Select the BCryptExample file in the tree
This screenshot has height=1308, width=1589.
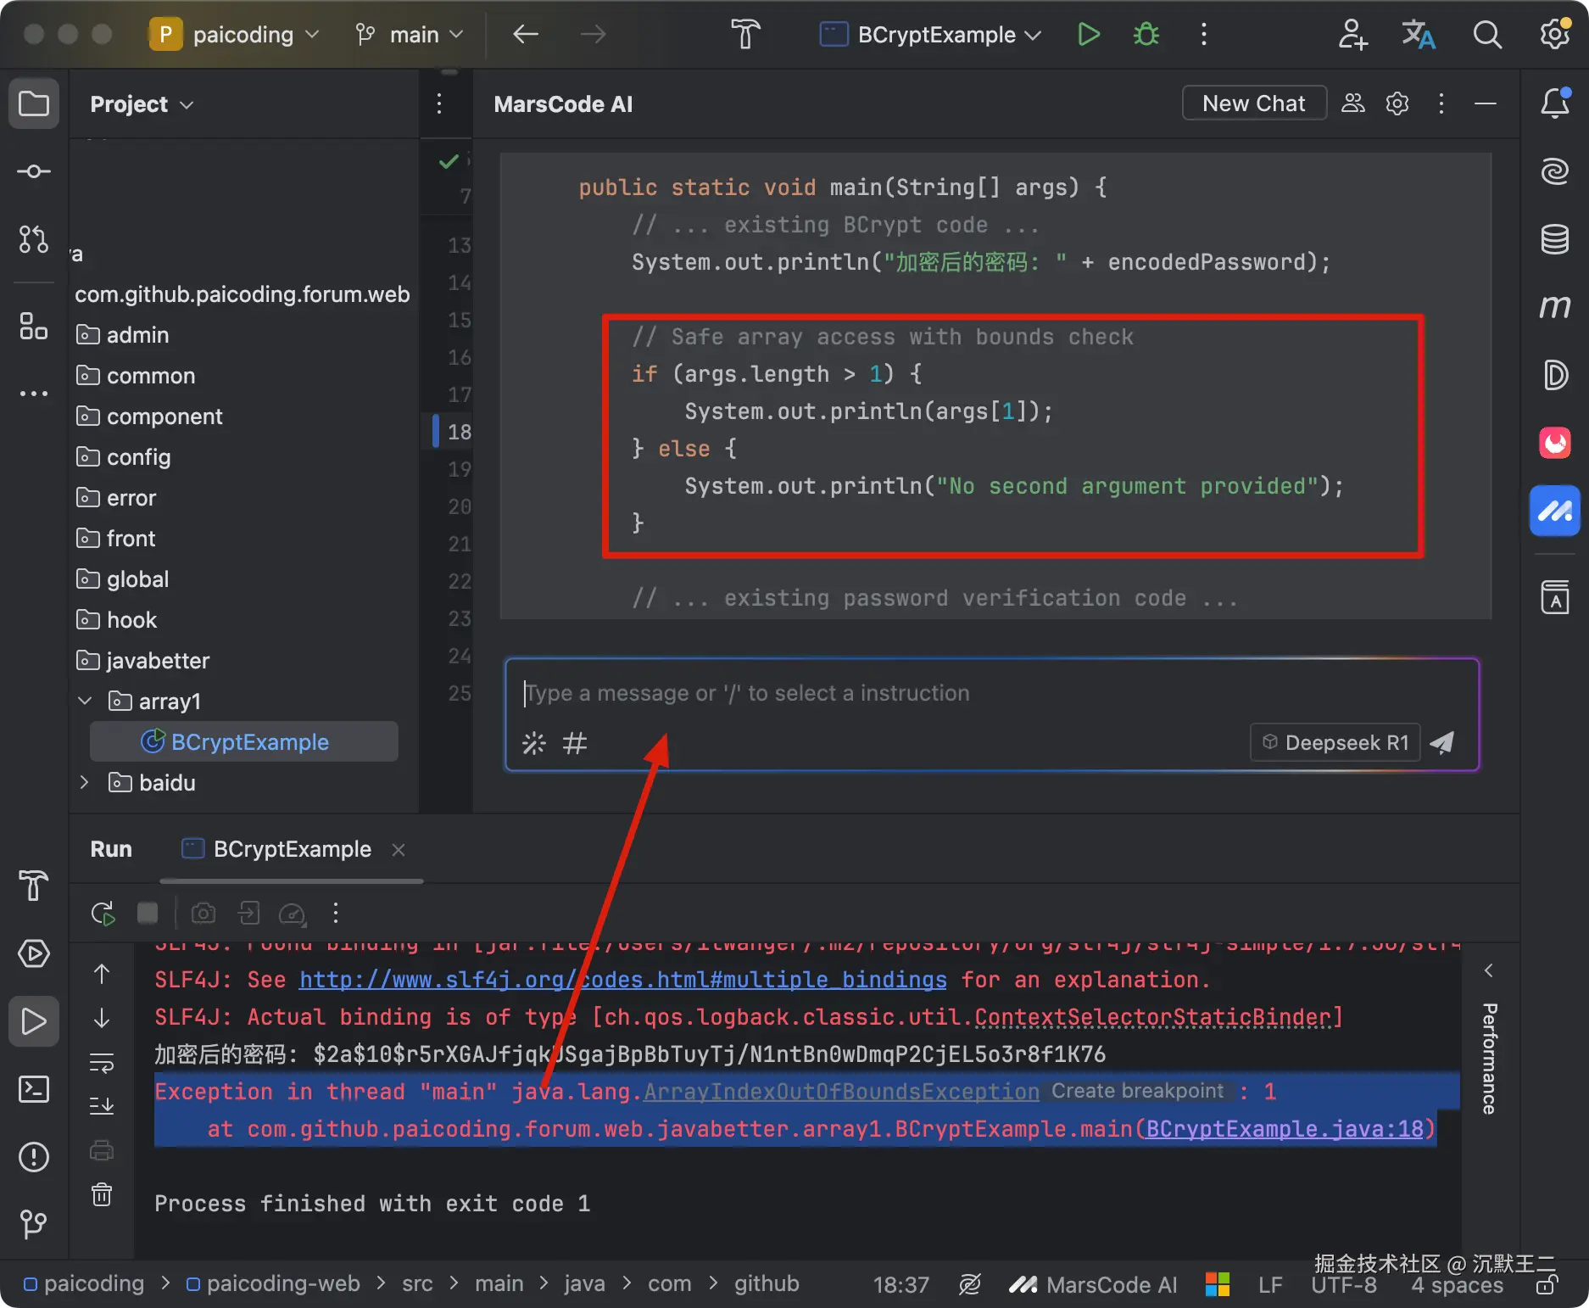[244, 742]
